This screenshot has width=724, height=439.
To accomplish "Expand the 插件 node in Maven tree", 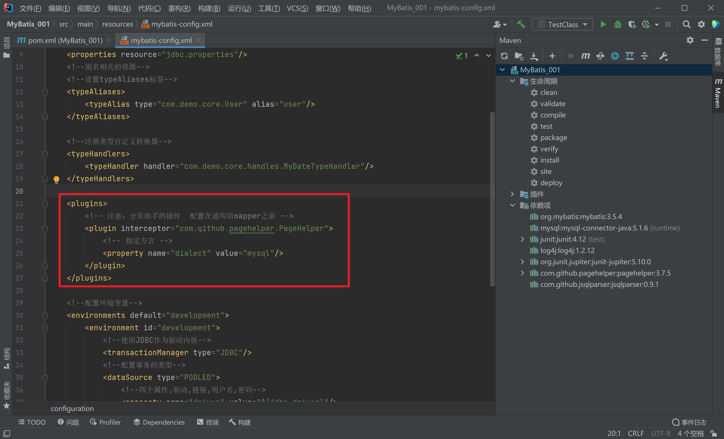I will tap(512, 194).
